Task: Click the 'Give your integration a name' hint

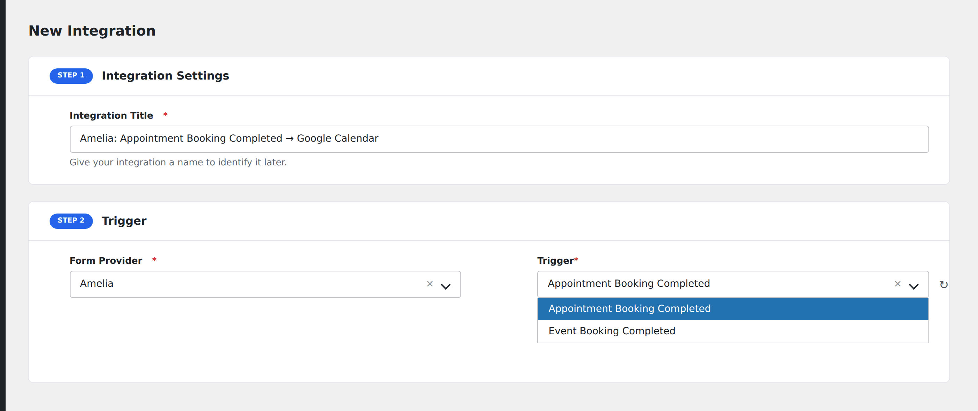Action: point(178,162)
